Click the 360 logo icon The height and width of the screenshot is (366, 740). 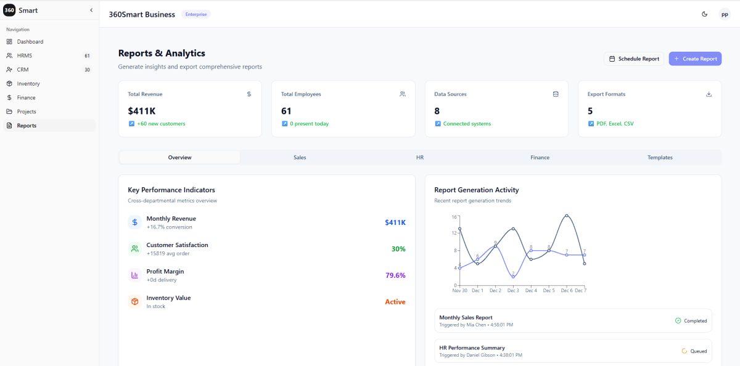[x=9, y=10]
